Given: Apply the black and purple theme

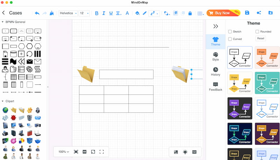Looking at the screenshot, I should click(x=240, y=109).
